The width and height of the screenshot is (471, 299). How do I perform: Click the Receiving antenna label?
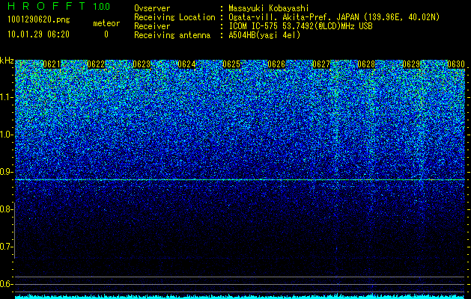point(172,35)
